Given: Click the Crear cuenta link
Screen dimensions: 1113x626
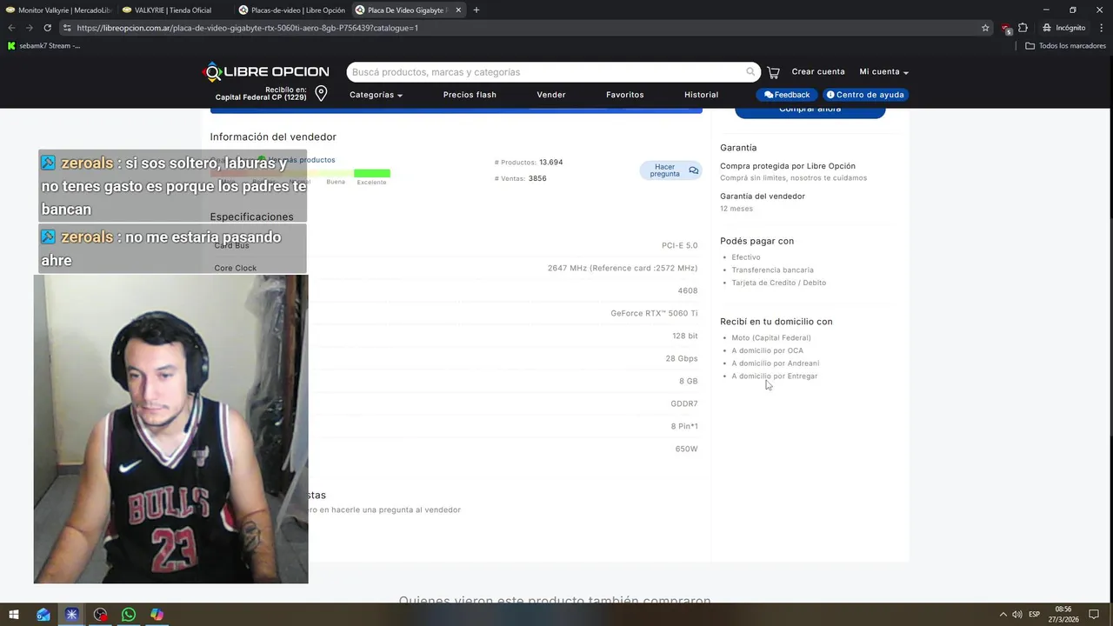Looking at the screenshot, I should [818, 72].
